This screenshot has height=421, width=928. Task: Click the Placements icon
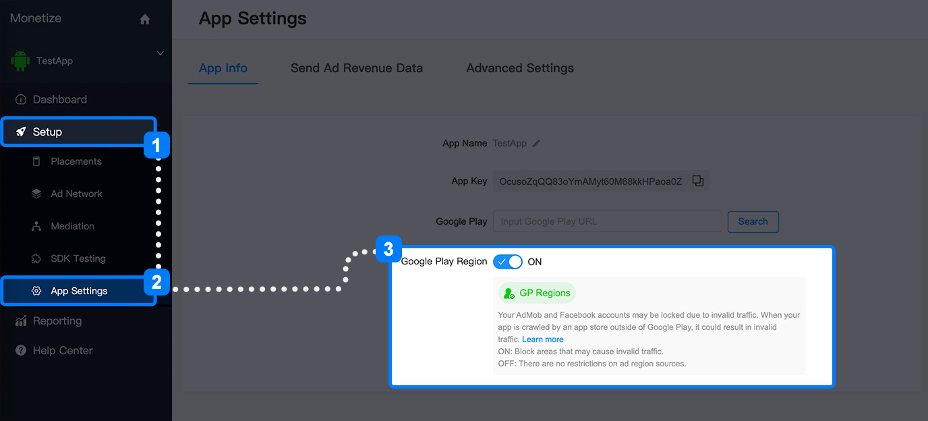point(36,161)
